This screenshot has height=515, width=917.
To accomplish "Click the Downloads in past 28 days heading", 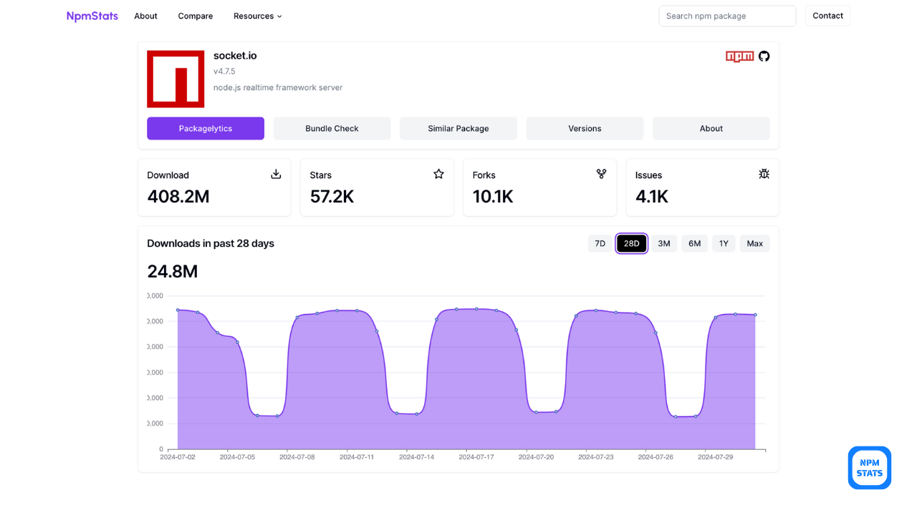I will point(211,243).
